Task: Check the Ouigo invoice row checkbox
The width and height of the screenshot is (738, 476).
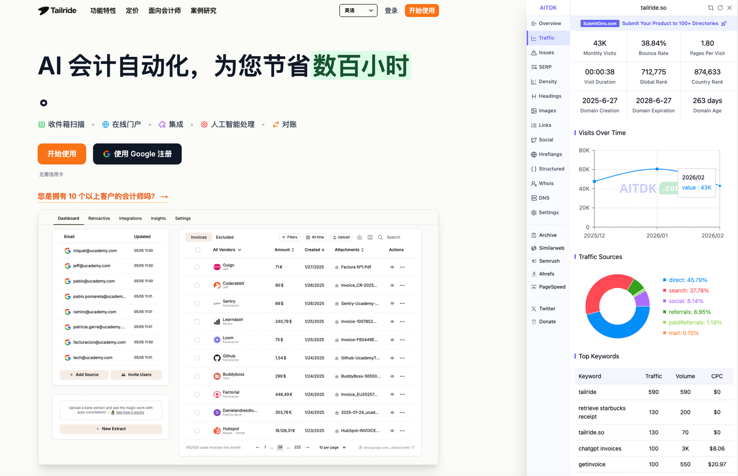Action: coord(197,267)
